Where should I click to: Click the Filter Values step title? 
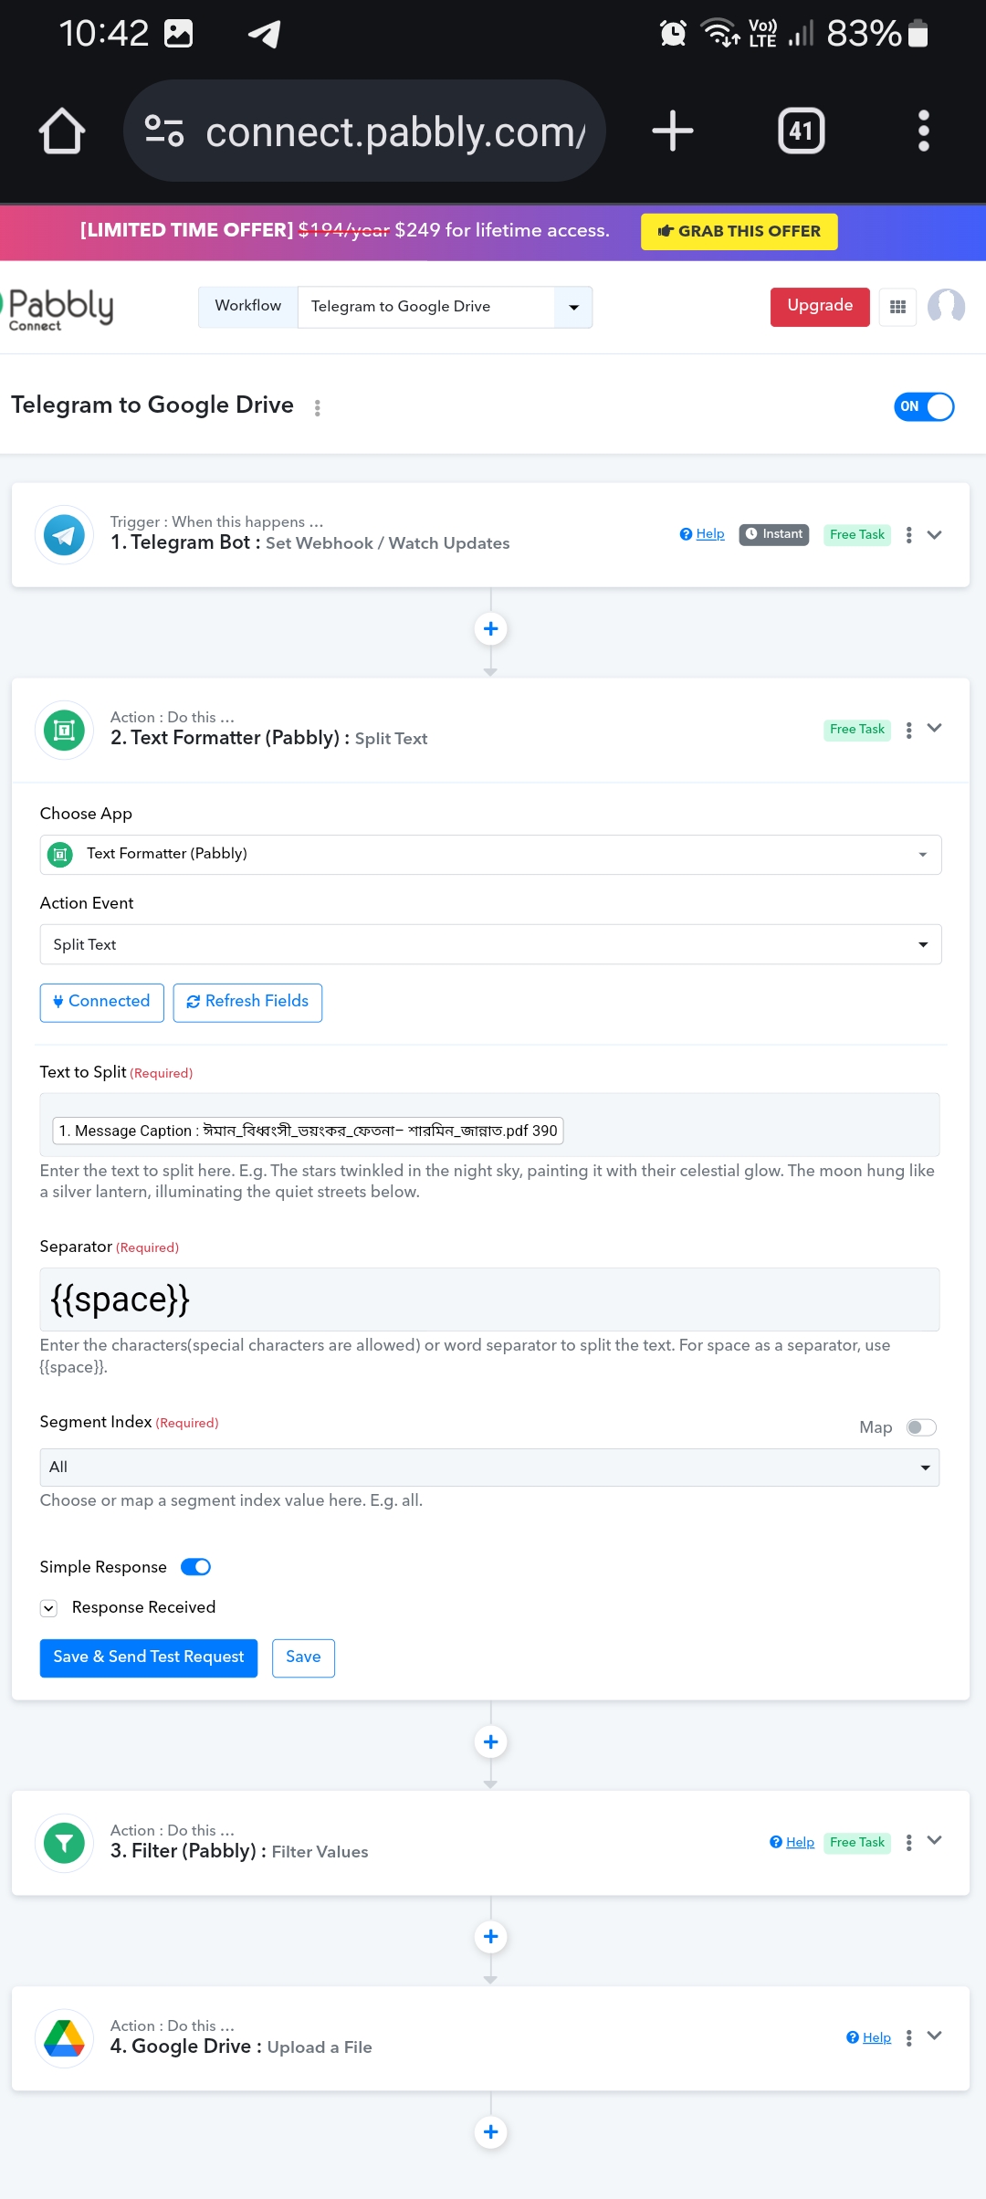pos(320,1853)
